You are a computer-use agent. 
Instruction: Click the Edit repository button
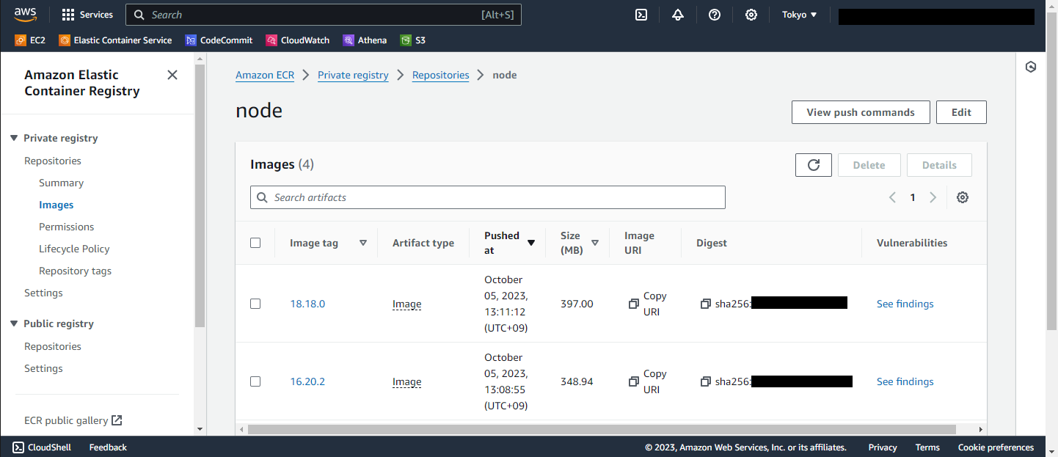point(961,112)
